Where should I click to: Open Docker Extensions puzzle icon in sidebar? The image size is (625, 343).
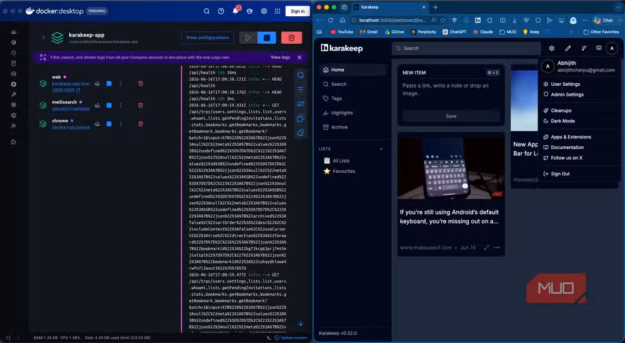point(14,141)
